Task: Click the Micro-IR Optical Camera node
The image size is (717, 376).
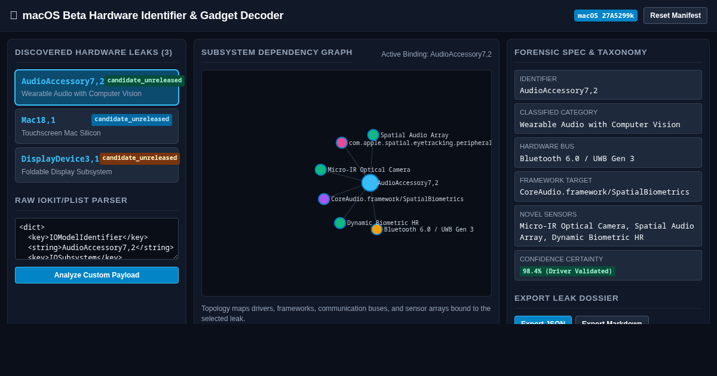Action: [321, 169]
